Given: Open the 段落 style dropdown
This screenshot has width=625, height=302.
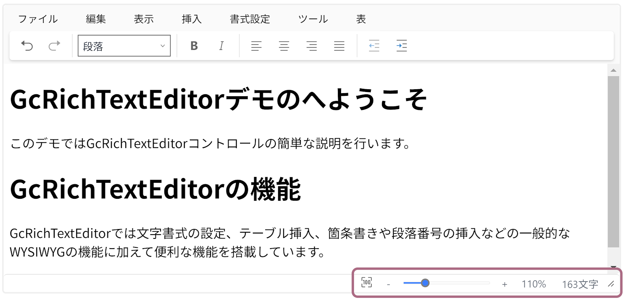Looking at the screenshot, I should (124, 46).
